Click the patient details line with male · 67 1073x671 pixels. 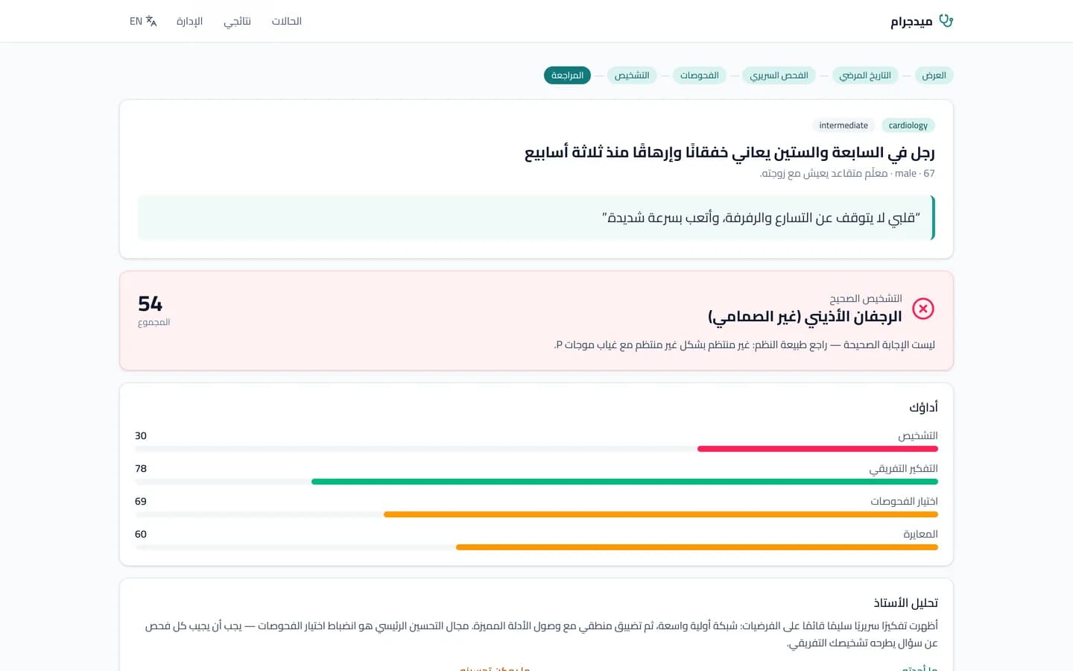point(847,173)
